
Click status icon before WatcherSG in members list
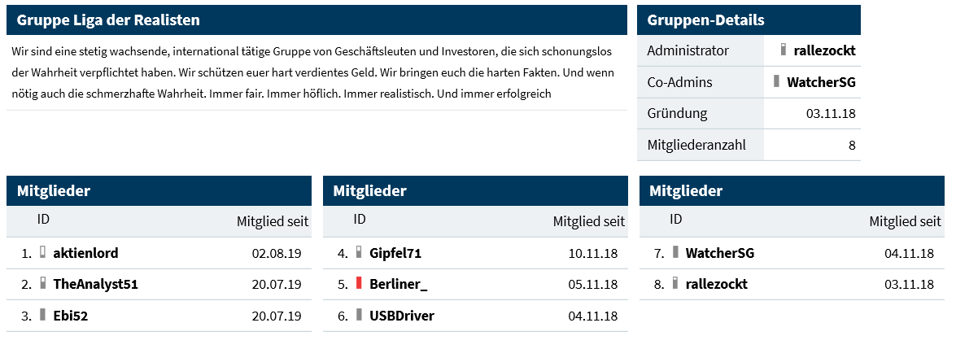pos(675,253)
